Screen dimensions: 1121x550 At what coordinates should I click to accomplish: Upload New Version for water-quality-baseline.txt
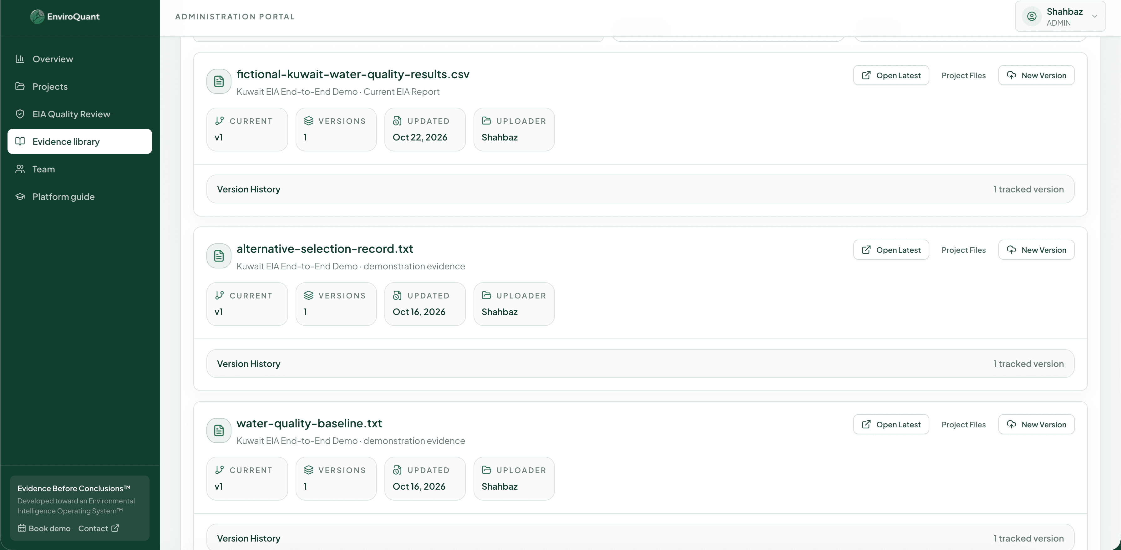[x=1036, y=424]
